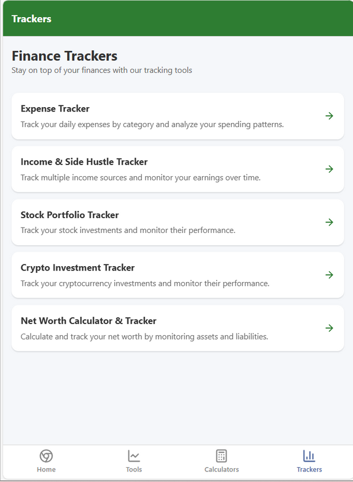Click the arrow on Expense Tracker card
This screenshot has width=353, height=482.
coord(329,116)
